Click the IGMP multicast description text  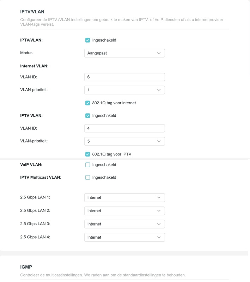tap(103, 275)
